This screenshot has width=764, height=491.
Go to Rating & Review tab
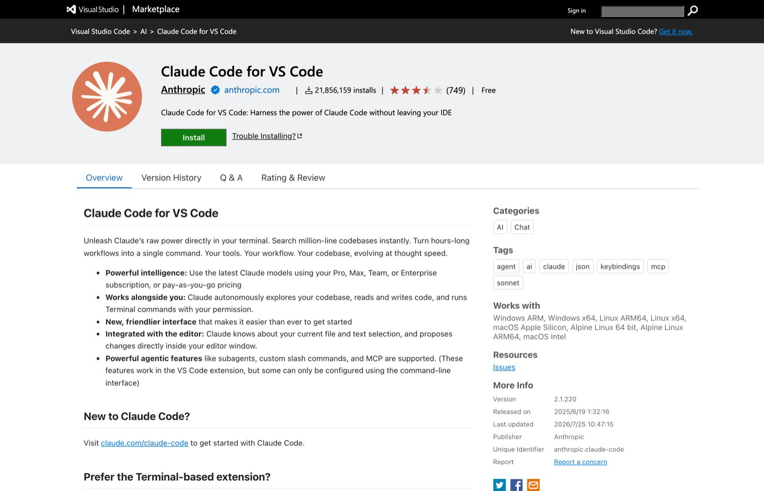[293, 178]
